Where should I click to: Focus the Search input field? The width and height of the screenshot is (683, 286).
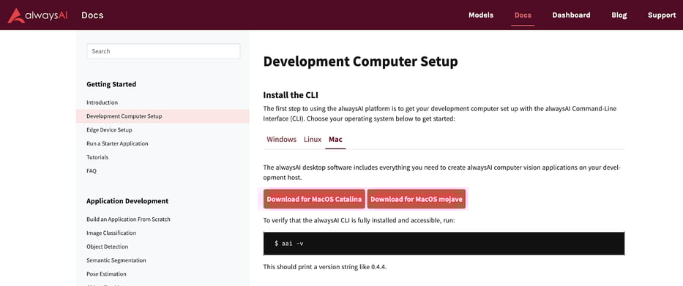[x=163, y=51]
